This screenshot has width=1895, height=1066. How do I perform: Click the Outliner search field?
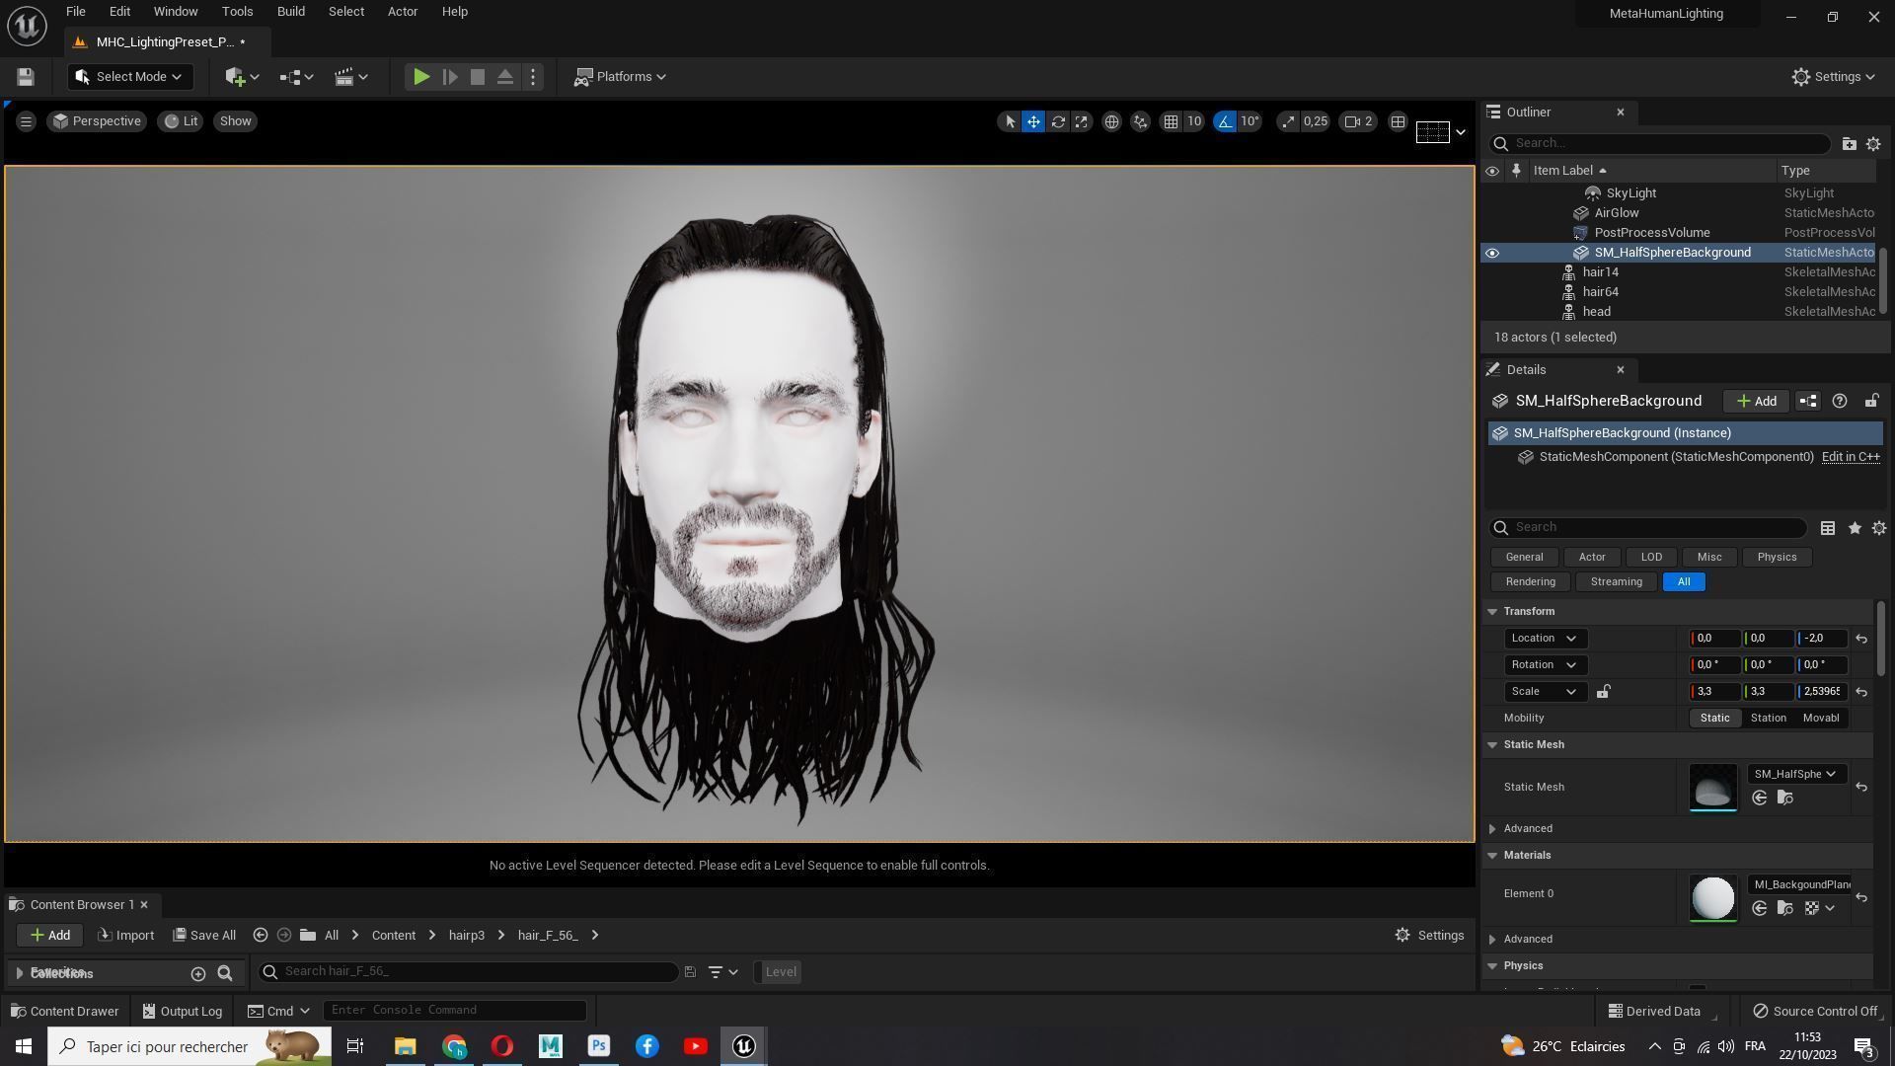[1668, 144]
